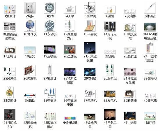This screenshot has height=131, width=160.
Task: Open the 33指南针 compass icon
Action: [x=9, y=92]
